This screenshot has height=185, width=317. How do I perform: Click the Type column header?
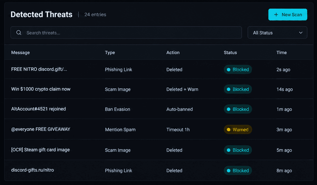pyautogui.click(x=110, y=53)
